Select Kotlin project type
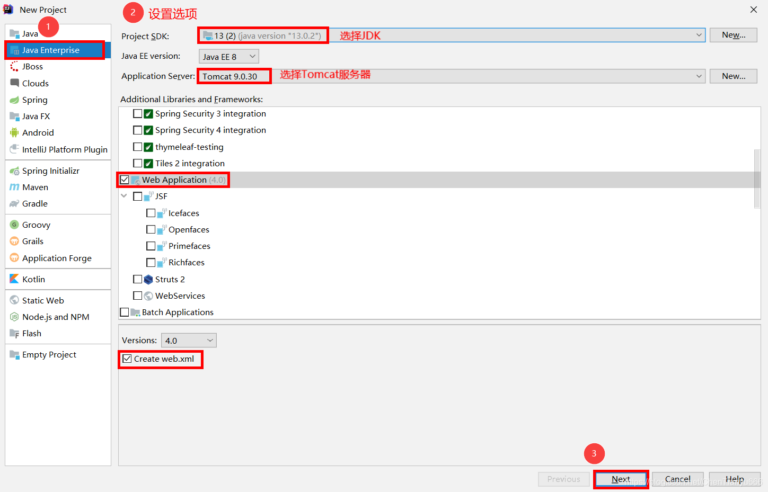Image resolution: width=768 pixels, height=492 pixels. point(58,279)
